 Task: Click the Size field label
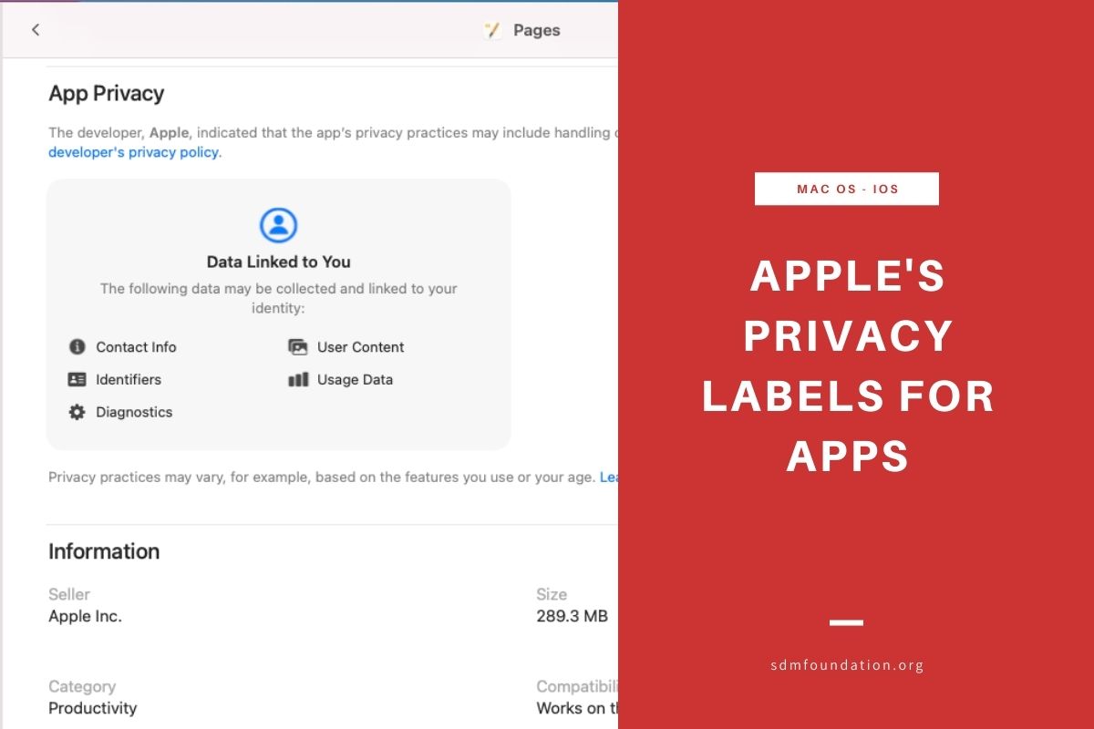[552, 594]
